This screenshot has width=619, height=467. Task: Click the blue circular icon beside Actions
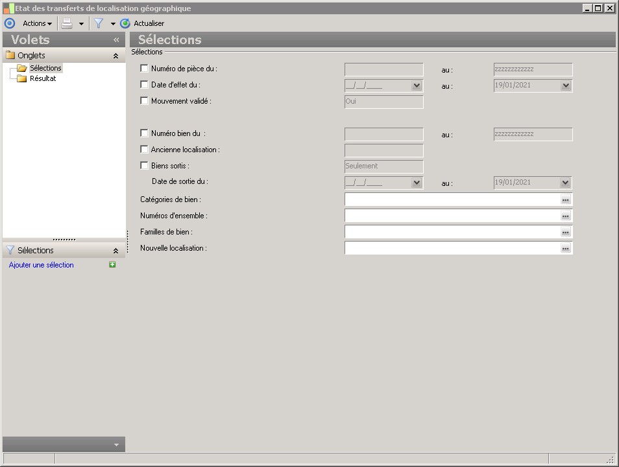[9, 23]
